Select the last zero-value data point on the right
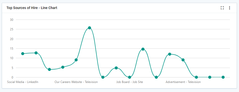The height and width of the screenshot is (92, 239). [223, 77]
